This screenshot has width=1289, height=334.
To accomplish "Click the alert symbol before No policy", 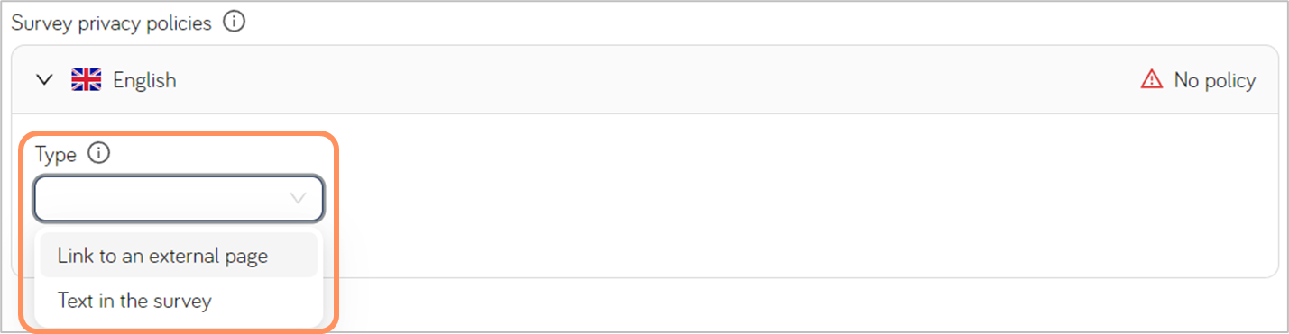I will tap(1152, 80).
